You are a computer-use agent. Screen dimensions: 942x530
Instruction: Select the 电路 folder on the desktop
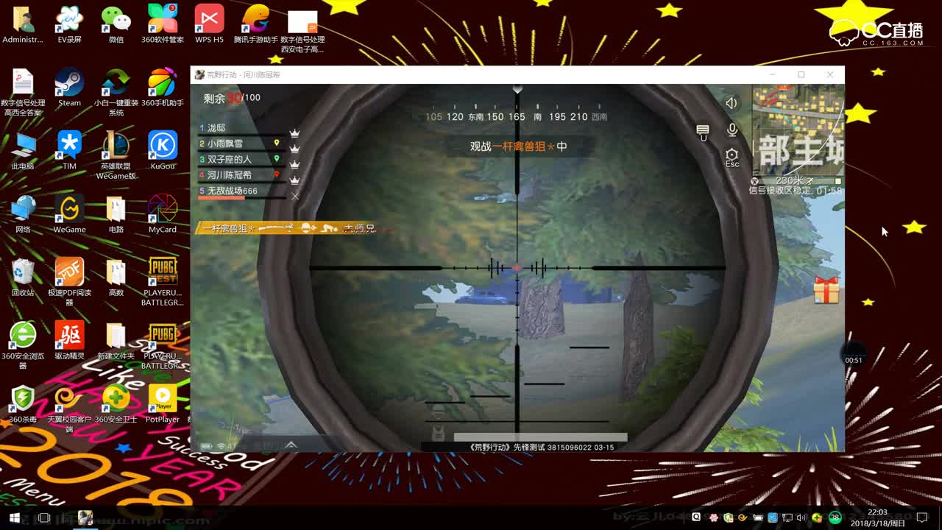pyautogui.click(x=116, y=215)
